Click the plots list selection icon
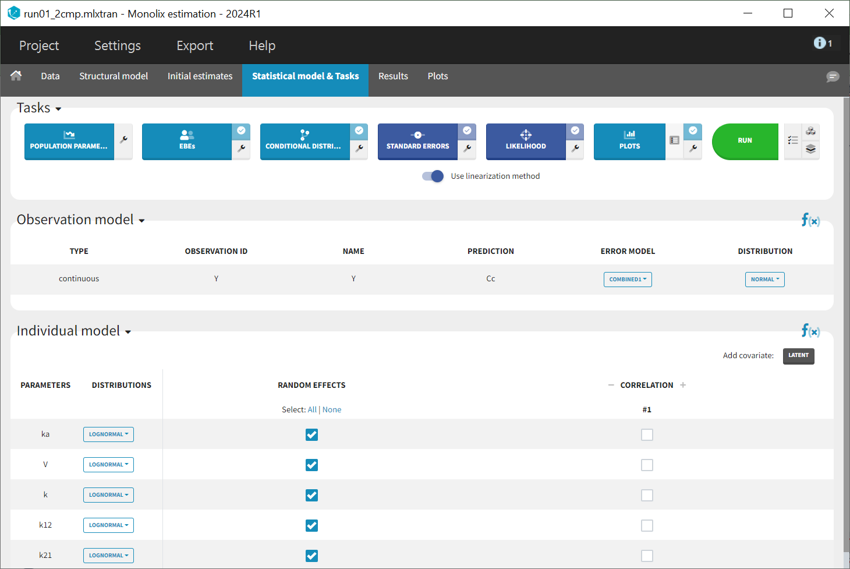The image size is (850, 569). point(674,140)
